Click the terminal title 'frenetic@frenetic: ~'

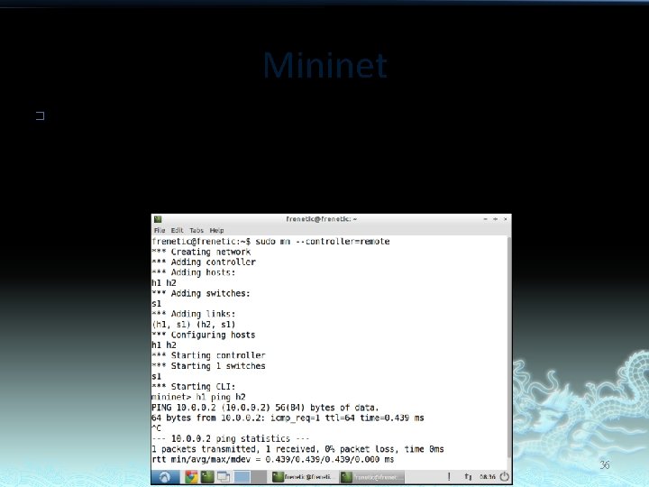[321, 219]
